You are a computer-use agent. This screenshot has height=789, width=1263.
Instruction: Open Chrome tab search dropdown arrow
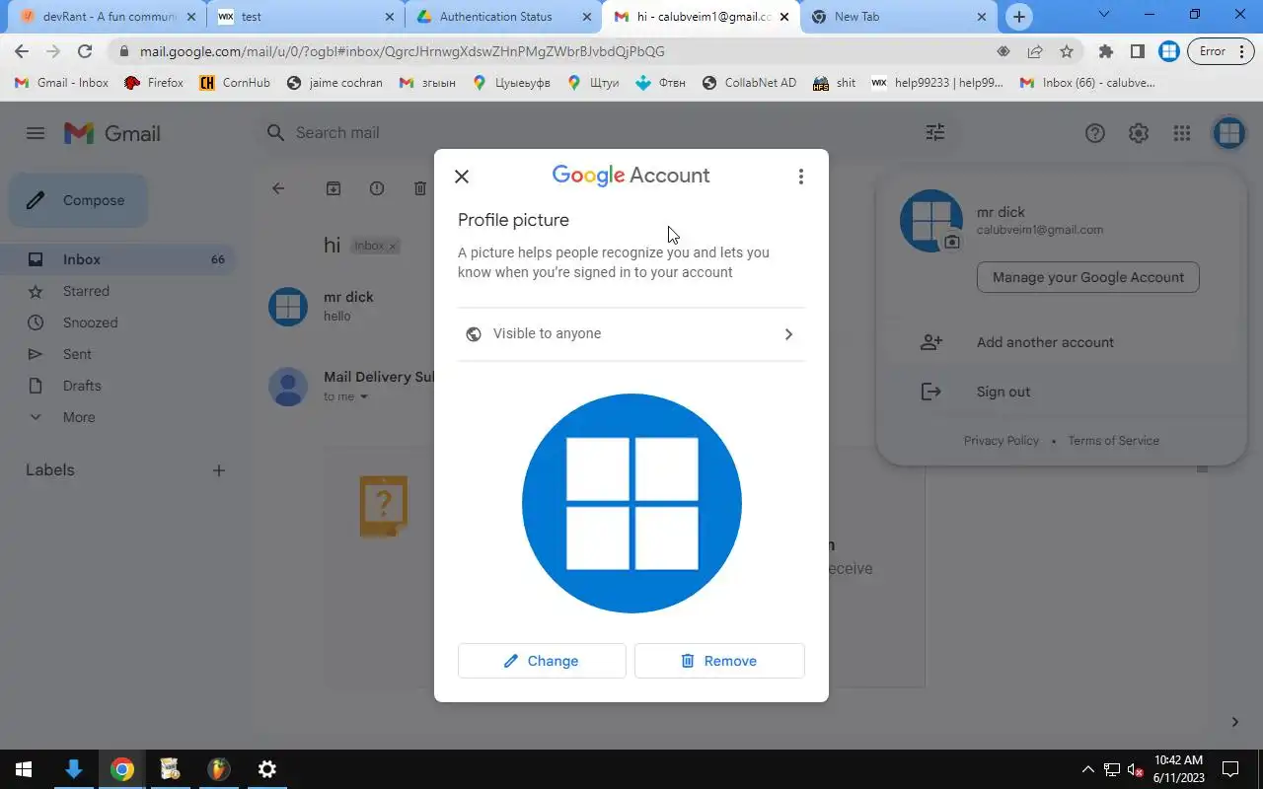coord(1104,15)
